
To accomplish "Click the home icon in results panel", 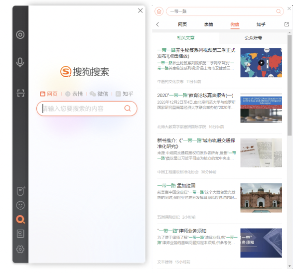I will pyautogui.click(x=159, y=11).
